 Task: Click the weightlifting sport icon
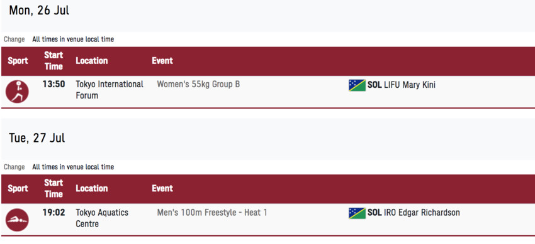click(x=17, y=92)
